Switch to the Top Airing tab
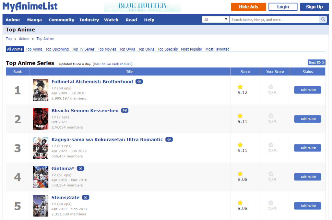 coord(34,49)
